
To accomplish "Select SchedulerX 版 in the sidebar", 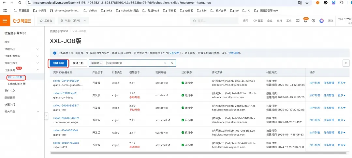I will pyautogui.click(x=17, y=84).
